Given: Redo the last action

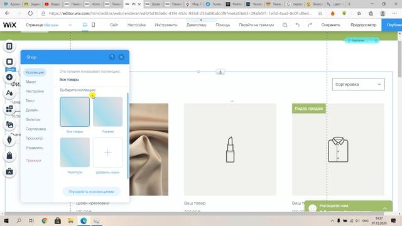Looking at the screenshot, I should point(310,25).
